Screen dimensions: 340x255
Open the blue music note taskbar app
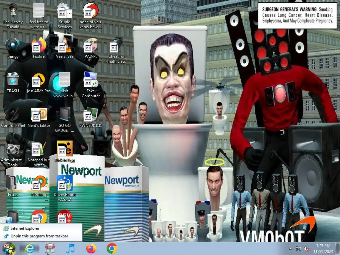click(x=70, y=249)
